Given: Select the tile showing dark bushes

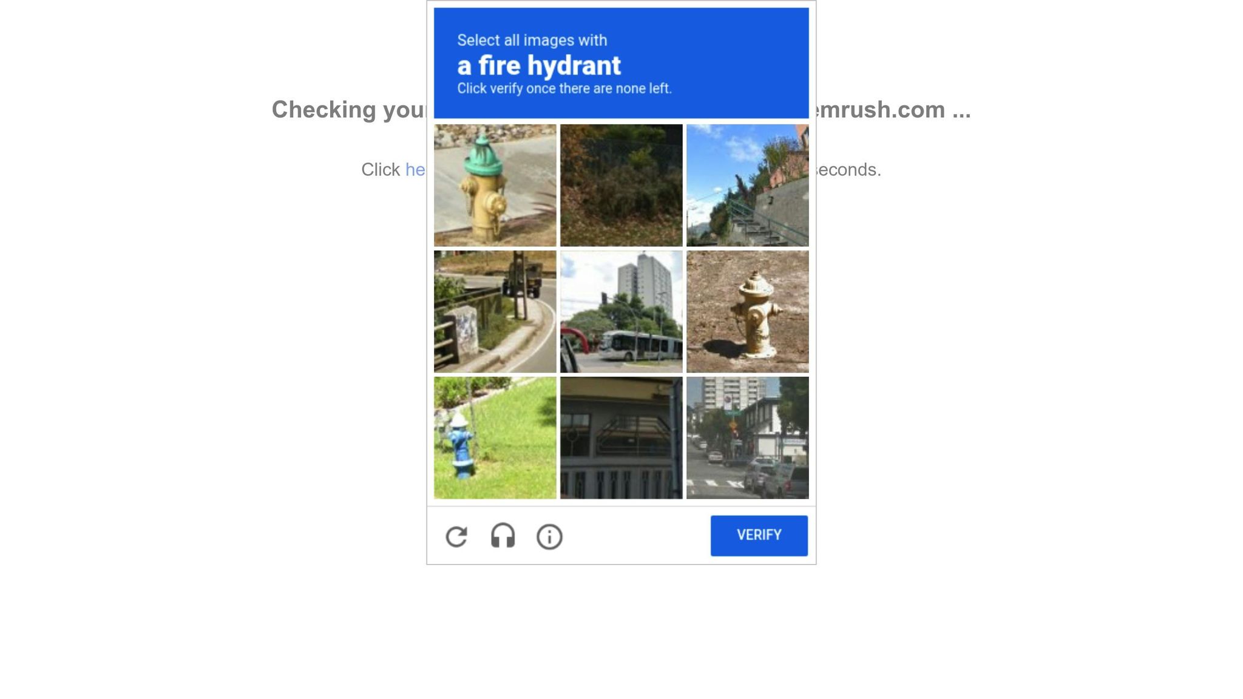Looking at the screenshot, I should pos(621,186).
